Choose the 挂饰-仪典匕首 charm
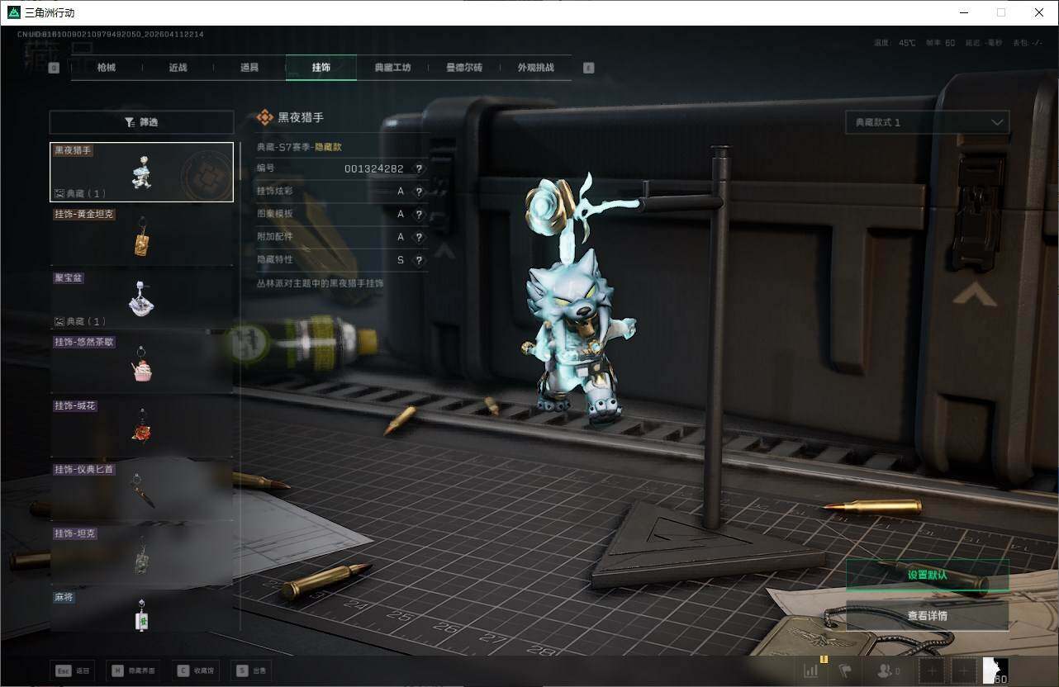Image resolution: width=1059 pixels, height=687 pixels. 141,491
